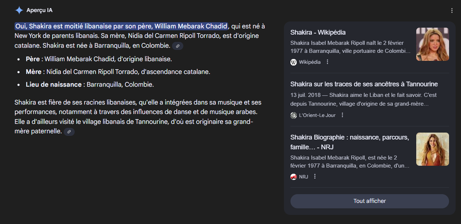The width and height of the screenshot is (461, 224).
Task: Click the source link chip after grand-mère paternelle
Action: [69, 132]
